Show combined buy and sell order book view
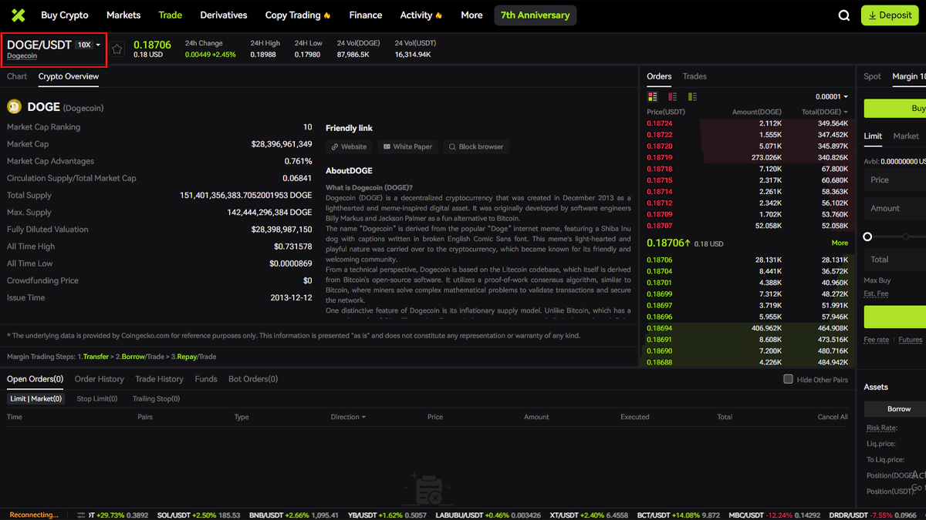The height and width of the screenshot is (520, 926). click(653, 97)
